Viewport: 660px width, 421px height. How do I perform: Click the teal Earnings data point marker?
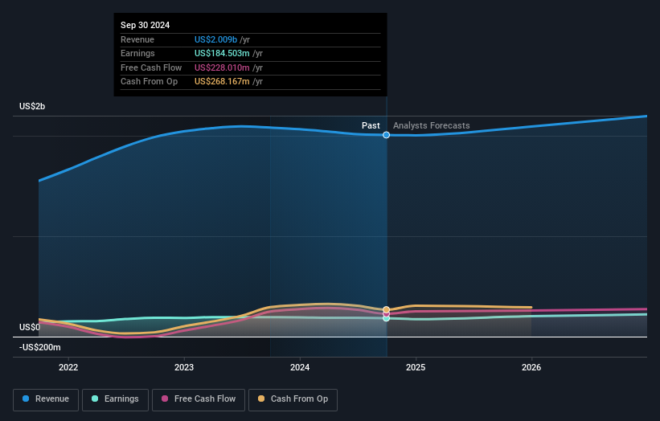point(386,318)
